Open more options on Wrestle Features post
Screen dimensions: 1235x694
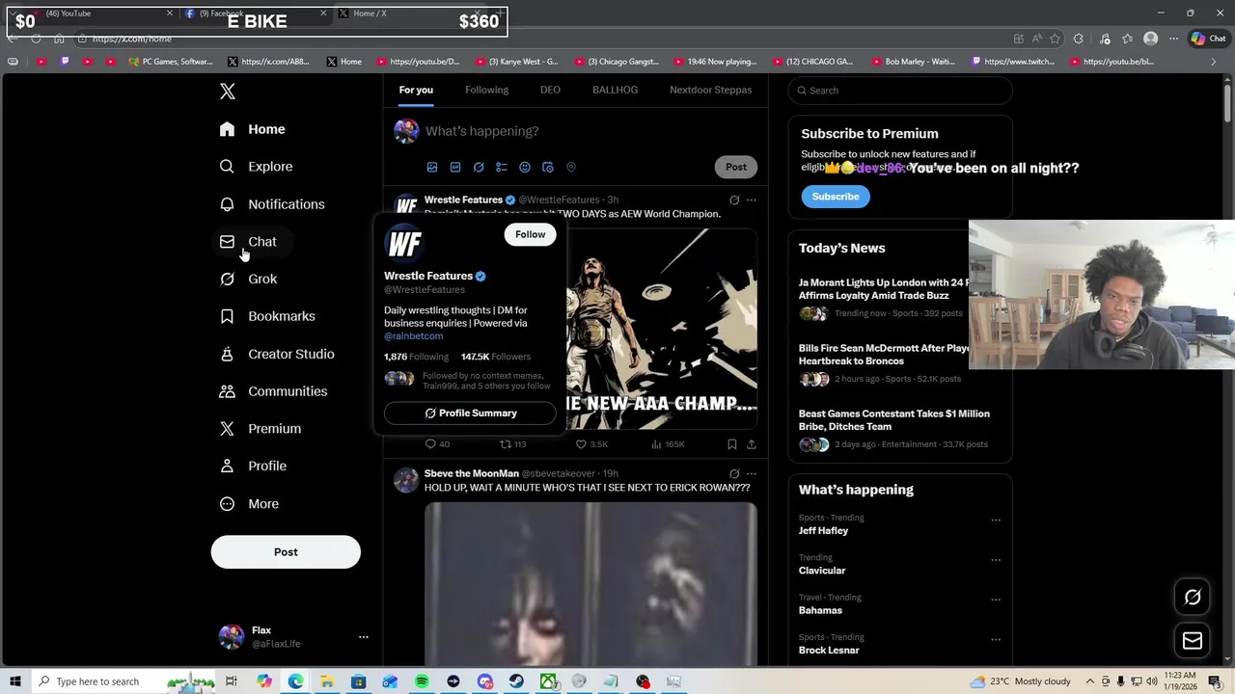coord(752,200)
